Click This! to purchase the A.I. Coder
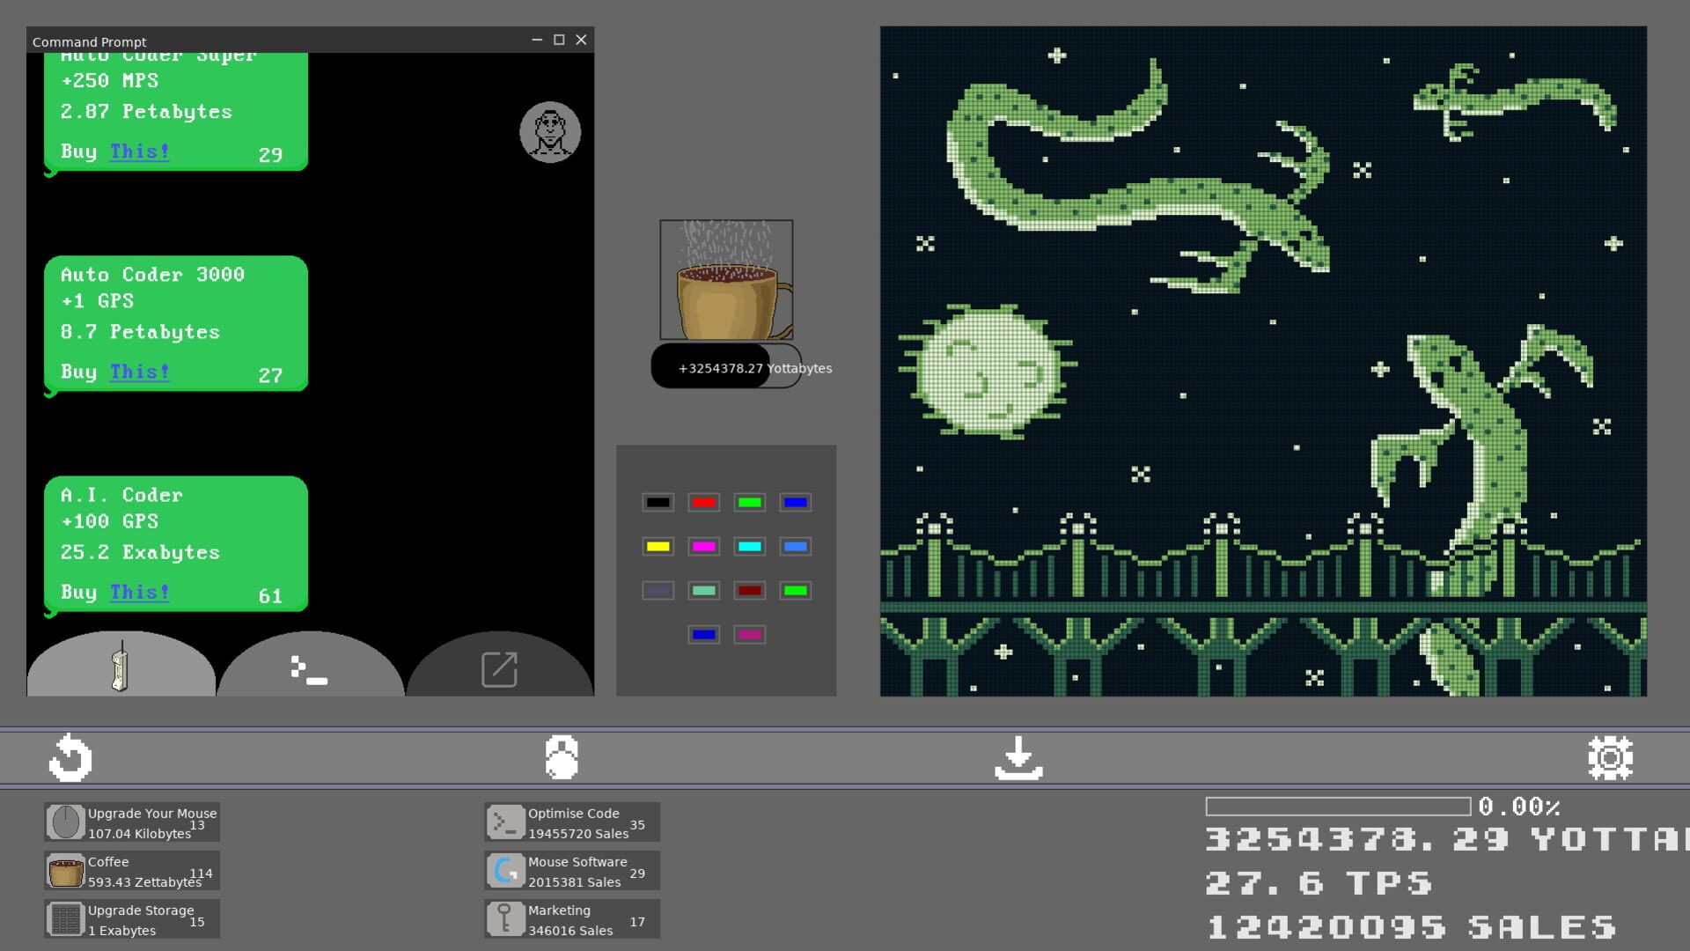This screenshot has height=951, width=1690. point(138,592)
